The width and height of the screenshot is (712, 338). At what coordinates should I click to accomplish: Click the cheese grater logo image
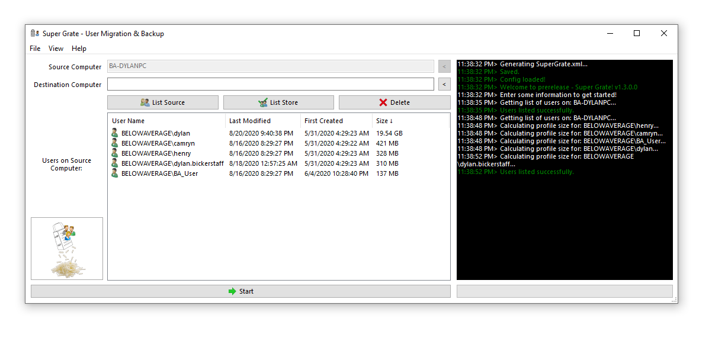(67, 249)
